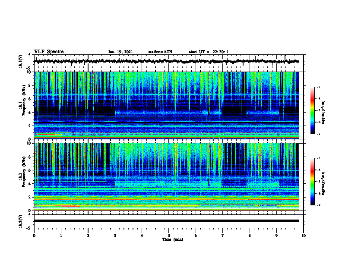The height and width of the screenshot is (264, 342).
Task: Click the "6" frequency tick on ch.2 spectrogram axis
Action: pos(30,170)
